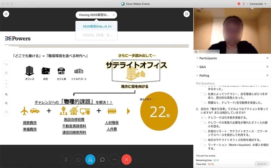271x168 pixels.
Task: Click the round icon at top-left of viewer
Action: [x=6, y=14]
